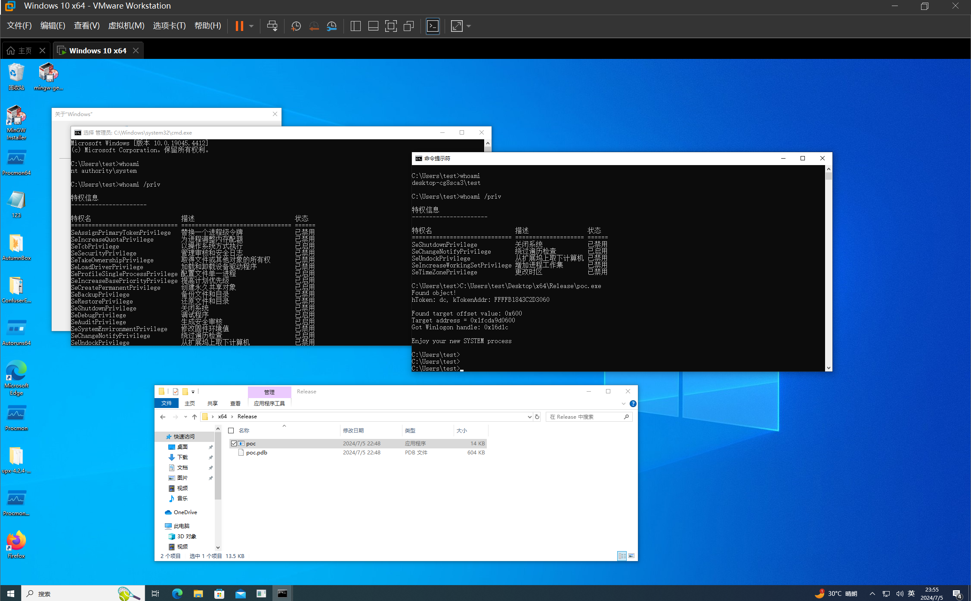The width and height of the screenshot is (971, 601).
Task: Open the 选项卡(T) menu in VMware
Action: click(170, 26)
